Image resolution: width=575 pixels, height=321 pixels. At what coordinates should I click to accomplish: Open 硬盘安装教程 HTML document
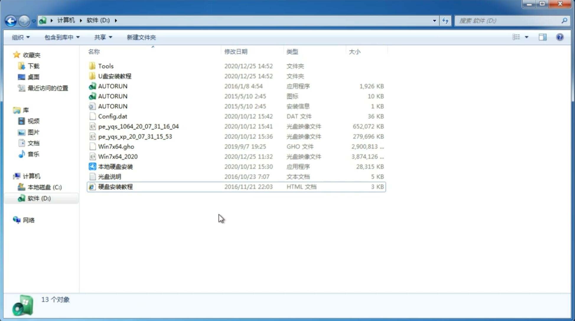tap(115, 186)
